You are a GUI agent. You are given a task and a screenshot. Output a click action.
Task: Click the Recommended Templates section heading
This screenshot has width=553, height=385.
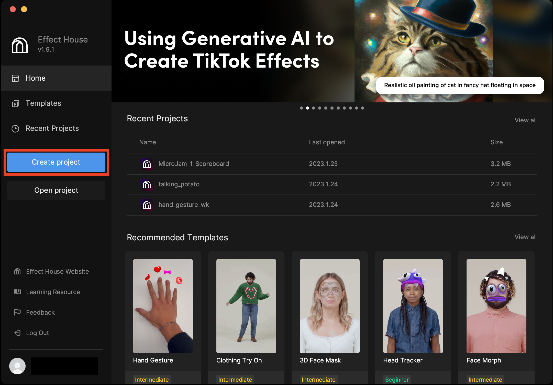tap(177, 238)
